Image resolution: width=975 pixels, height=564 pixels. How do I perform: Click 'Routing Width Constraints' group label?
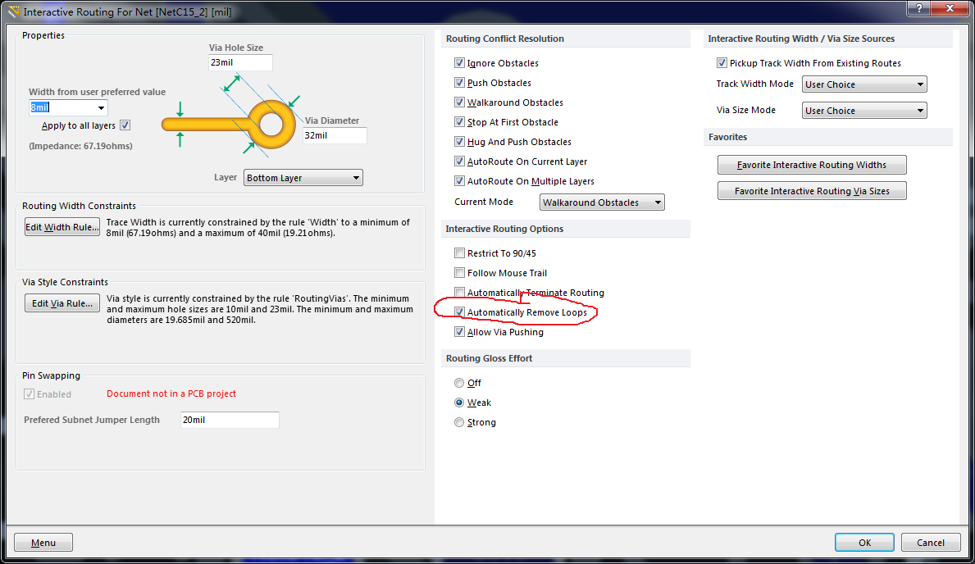pyautogui.click(x=79, y=206)
